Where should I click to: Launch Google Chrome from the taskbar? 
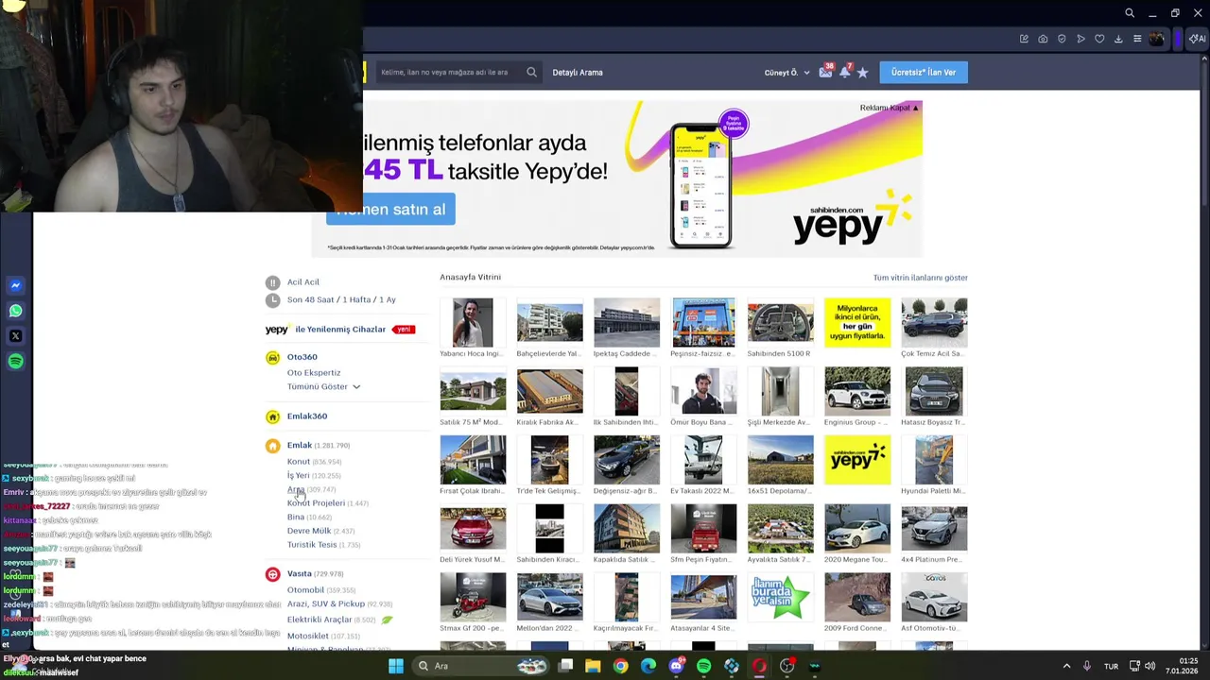620,666
